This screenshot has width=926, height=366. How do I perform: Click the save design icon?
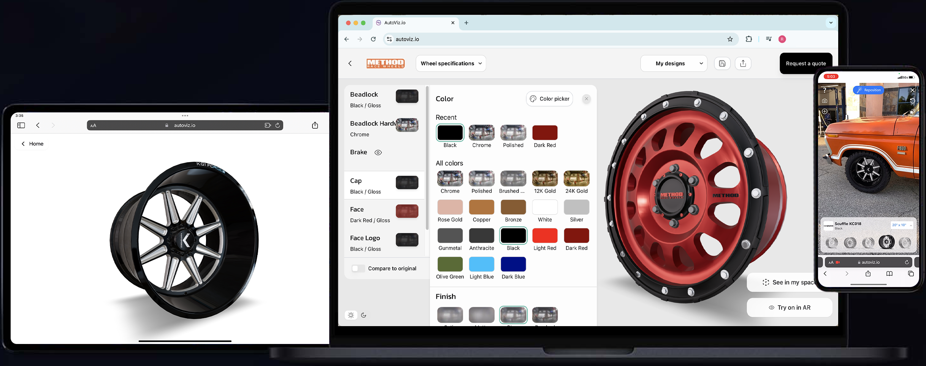pyautogui.click(x=722, y=63)
